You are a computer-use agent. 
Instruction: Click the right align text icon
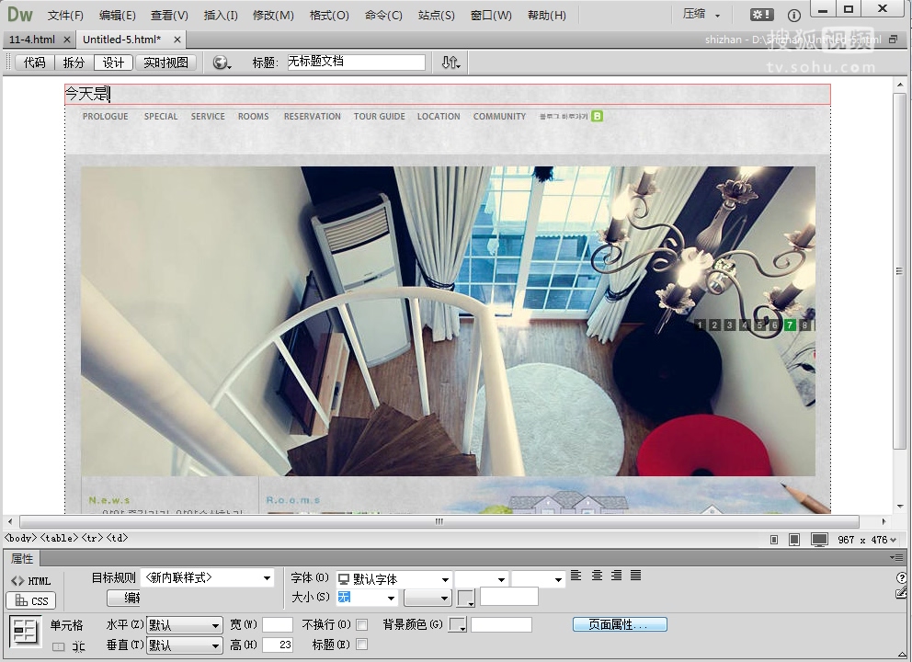click(x=617, y=576)
